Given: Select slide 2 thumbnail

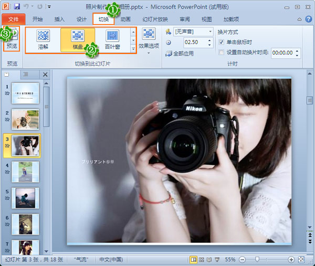Looking at the screenshot, I should point(25,120).
